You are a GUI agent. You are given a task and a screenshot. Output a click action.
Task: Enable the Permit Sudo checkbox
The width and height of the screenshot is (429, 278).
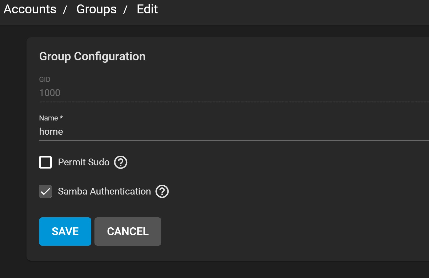pyautogui.click(x=45, y=162)
